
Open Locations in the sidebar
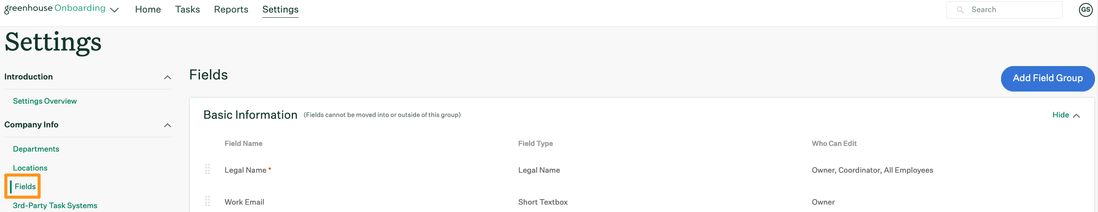coord(30,168)
